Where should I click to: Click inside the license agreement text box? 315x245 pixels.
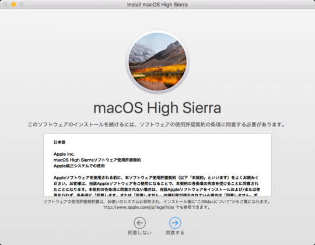[157, 165]
